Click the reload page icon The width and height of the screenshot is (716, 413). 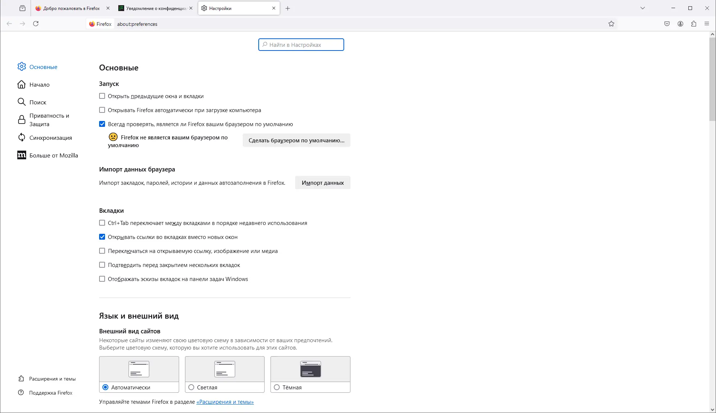coord(36,24)
